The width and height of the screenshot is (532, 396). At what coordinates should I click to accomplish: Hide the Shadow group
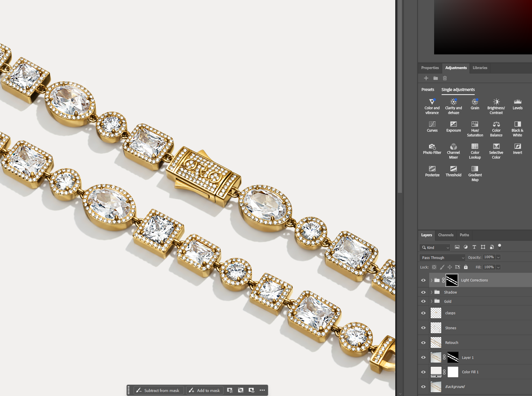point(423,292)
